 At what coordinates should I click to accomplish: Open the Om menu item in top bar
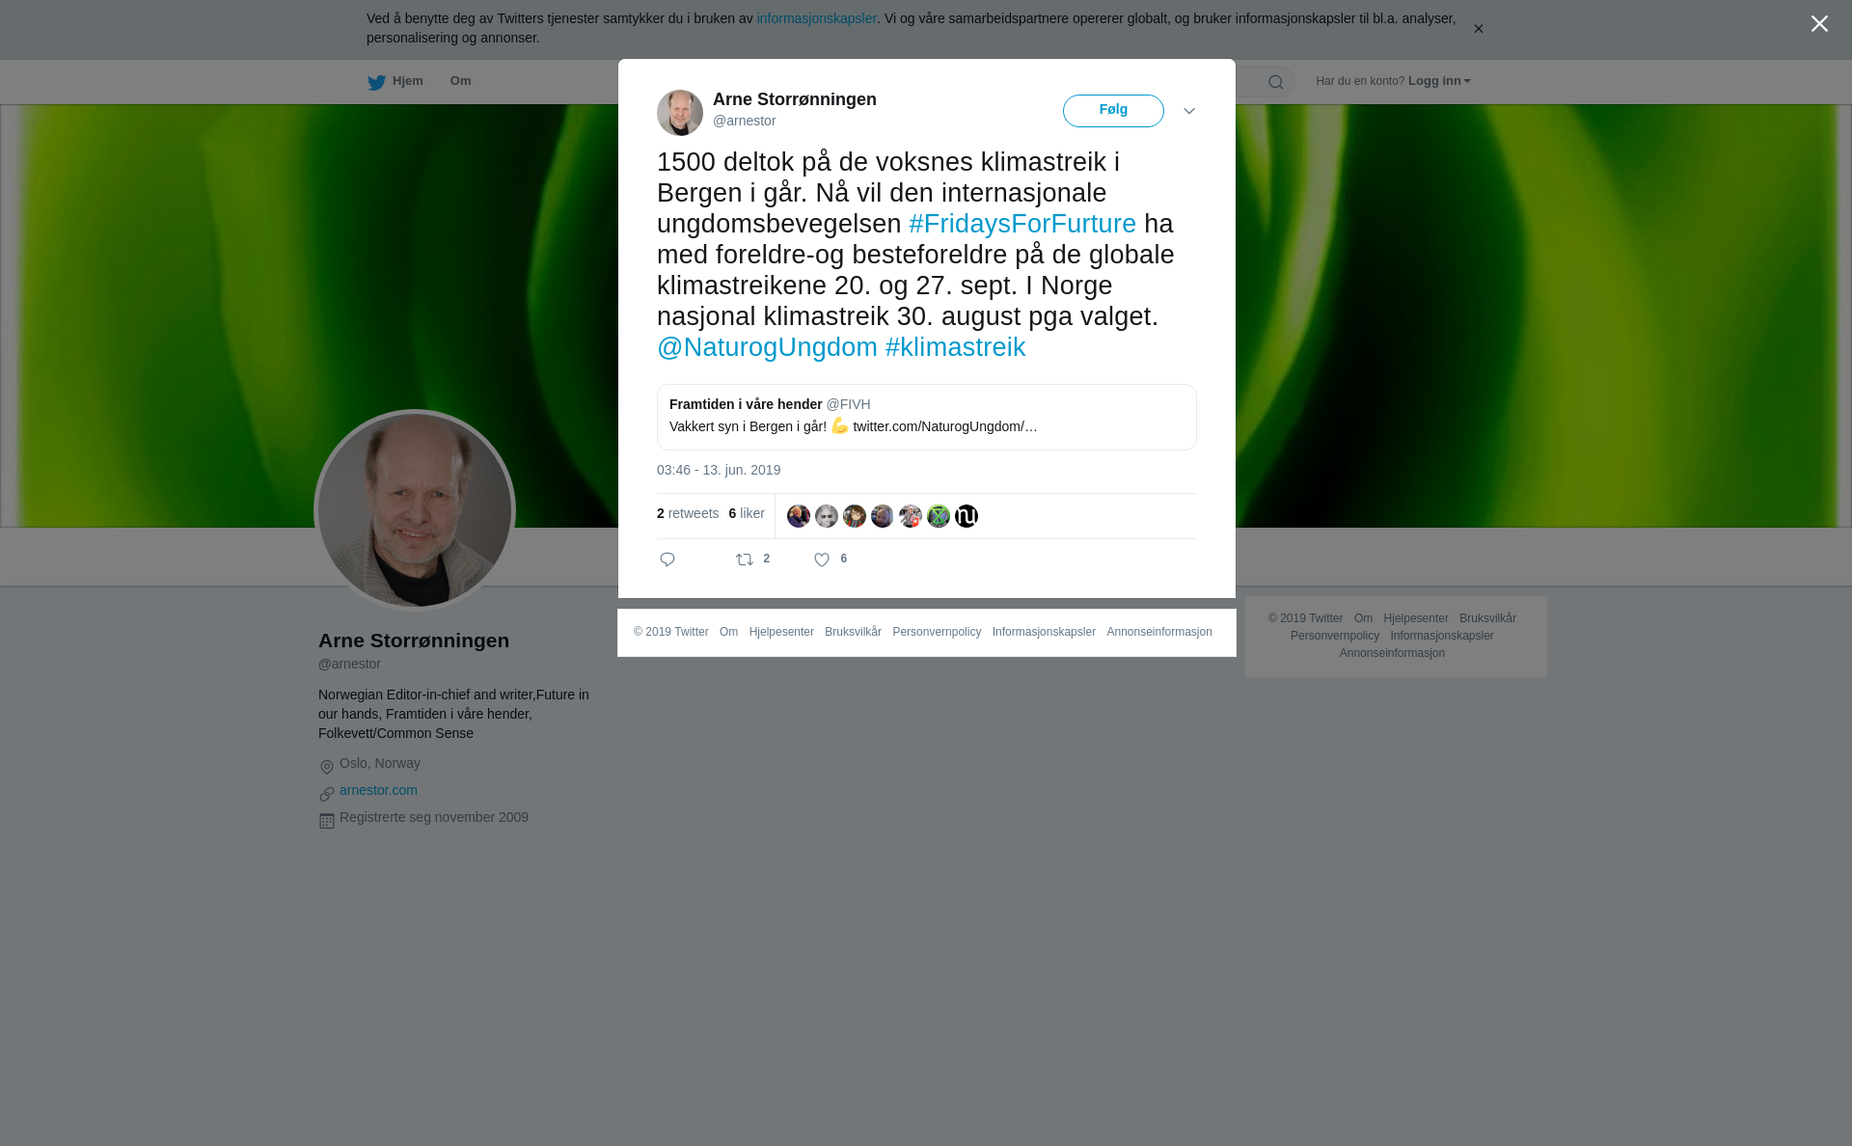pyautogui.click(x=460, y=81)
